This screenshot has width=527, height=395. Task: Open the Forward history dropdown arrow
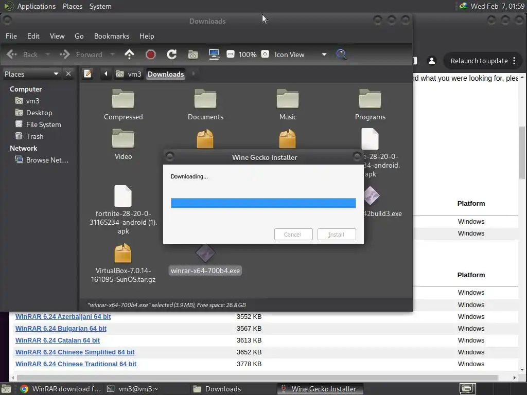pos(113,55)
